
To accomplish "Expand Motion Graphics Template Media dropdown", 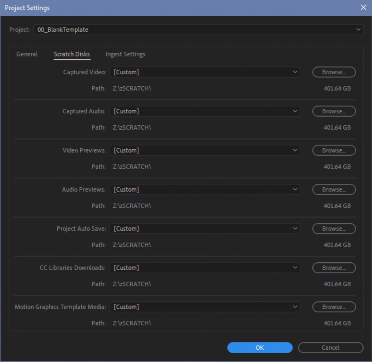I will tap(205, 307).
